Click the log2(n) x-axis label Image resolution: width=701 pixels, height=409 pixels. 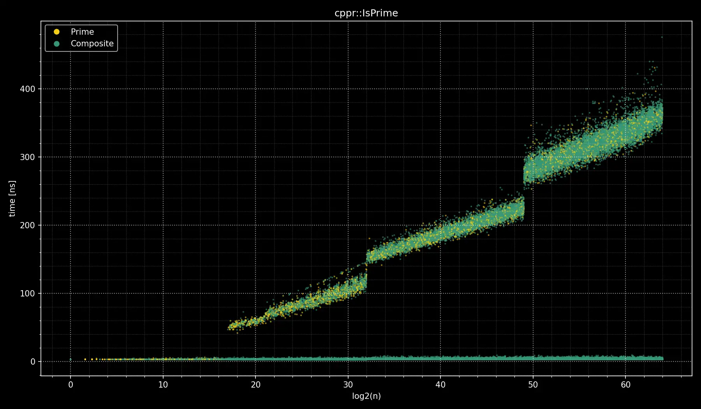pos(366,396)
